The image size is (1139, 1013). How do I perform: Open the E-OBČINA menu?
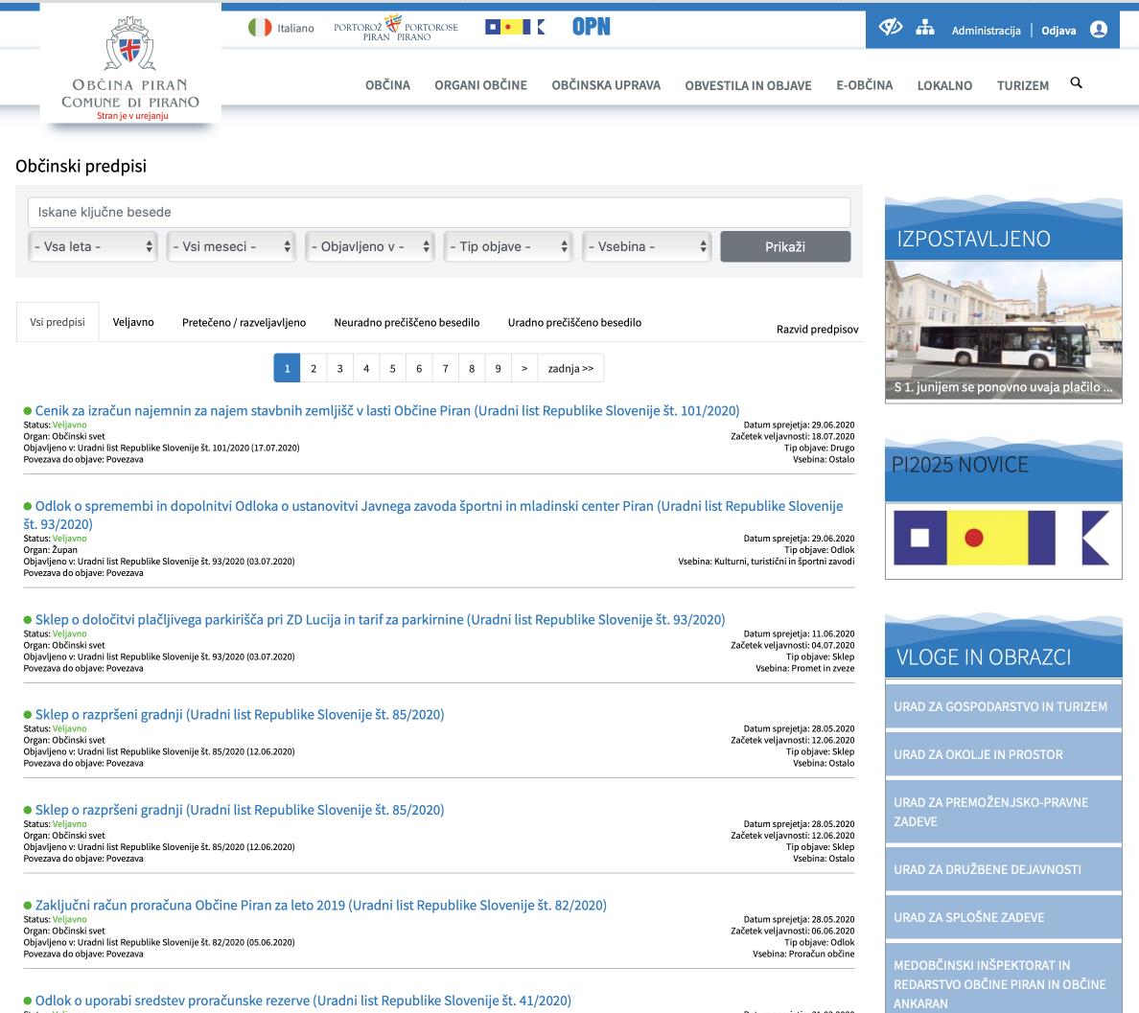[865, 85]
